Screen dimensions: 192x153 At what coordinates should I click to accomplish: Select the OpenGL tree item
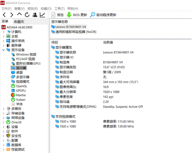pyautogui.click(x=21, y=86)
